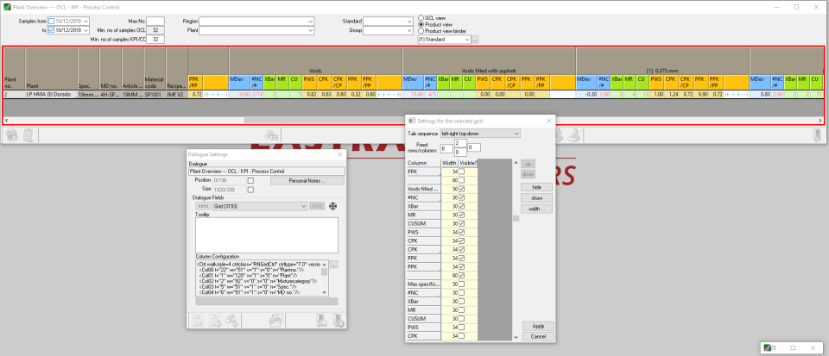Click the 'width ...' button in grid settings
Viewport: 829px width, 356px height.
point(535,209)
